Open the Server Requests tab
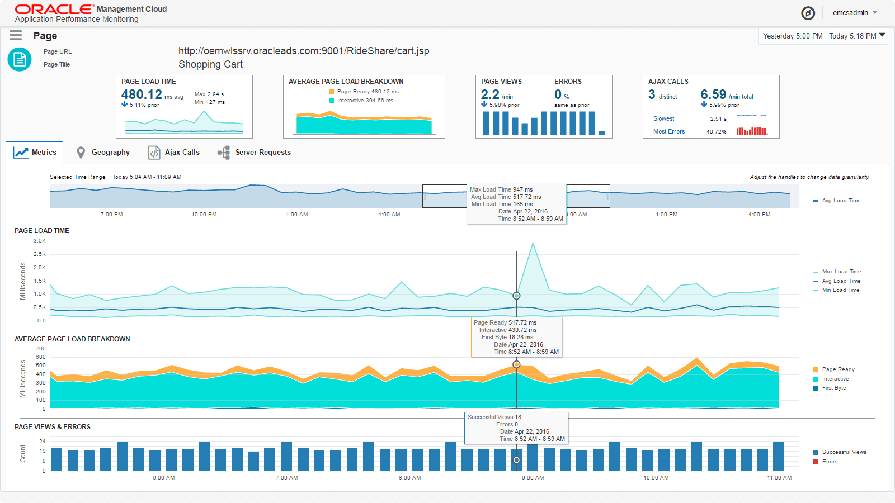895x503 pixels. (x=262, y=153)
